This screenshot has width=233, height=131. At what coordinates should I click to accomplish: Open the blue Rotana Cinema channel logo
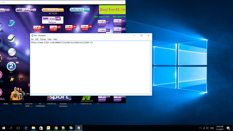[12, 25]
